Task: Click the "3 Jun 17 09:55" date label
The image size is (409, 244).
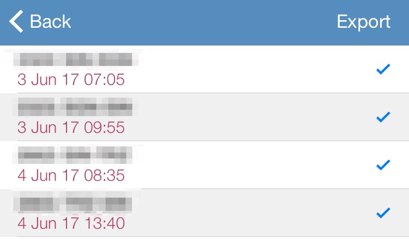Action: coord(71,128)
